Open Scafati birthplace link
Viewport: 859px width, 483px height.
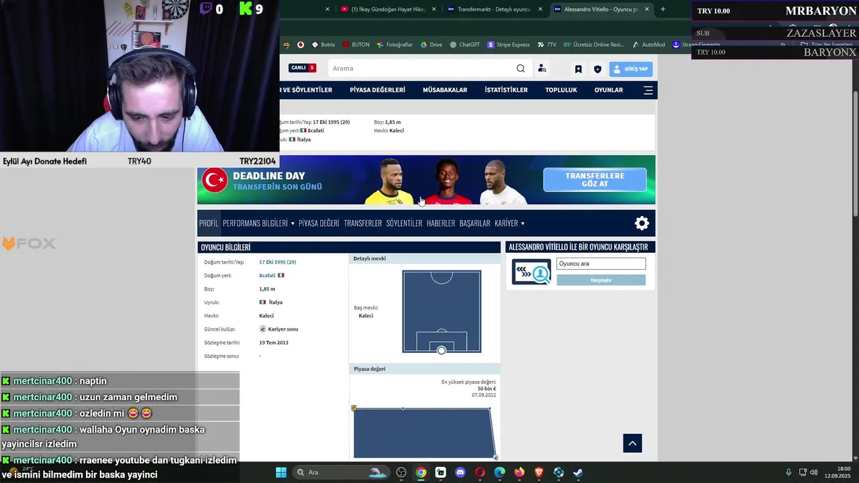click(x=267, y=276)
